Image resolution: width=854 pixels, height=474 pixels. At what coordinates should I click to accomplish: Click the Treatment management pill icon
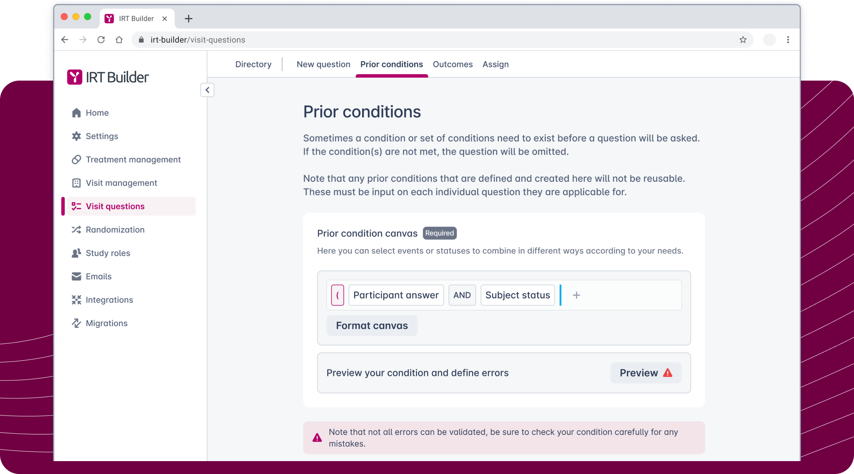pos(76,160)
